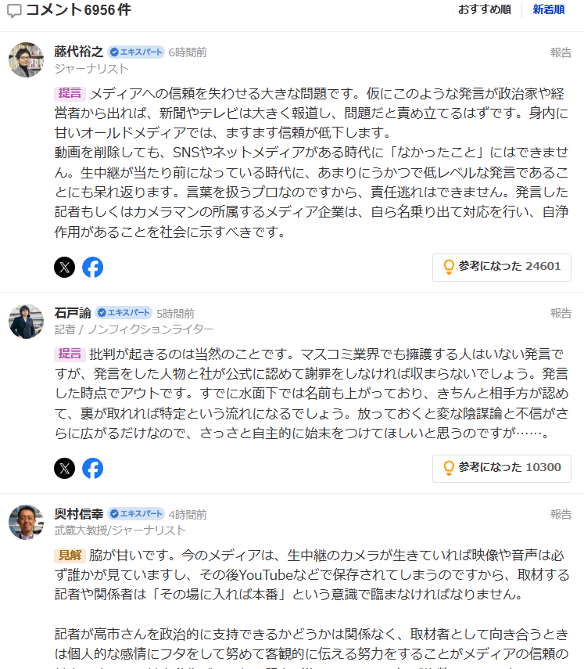Share 藤代裕之's comment on X
This screenshot has height=669, width=584.
coord(65,267)
